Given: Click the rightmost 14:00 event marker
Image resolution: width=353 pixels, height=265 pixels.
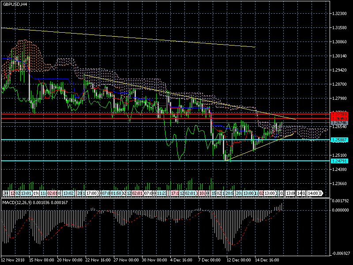Looking at the screenshot, I should [314, 193].
